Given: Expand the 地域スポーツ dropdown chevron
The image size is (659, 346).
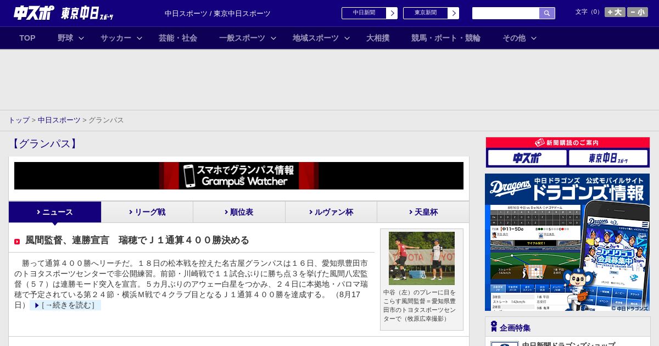Looking at the screenshot, I should pyautogui.click(x=347, y=38).
